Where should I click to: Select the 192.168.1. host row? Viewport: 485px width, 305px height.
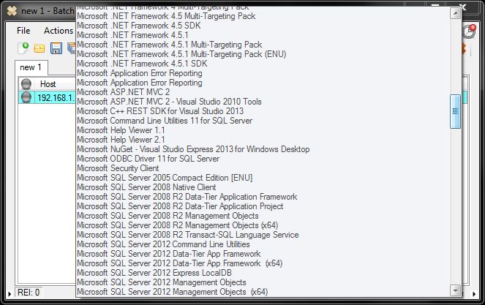[x=47, y=97]
